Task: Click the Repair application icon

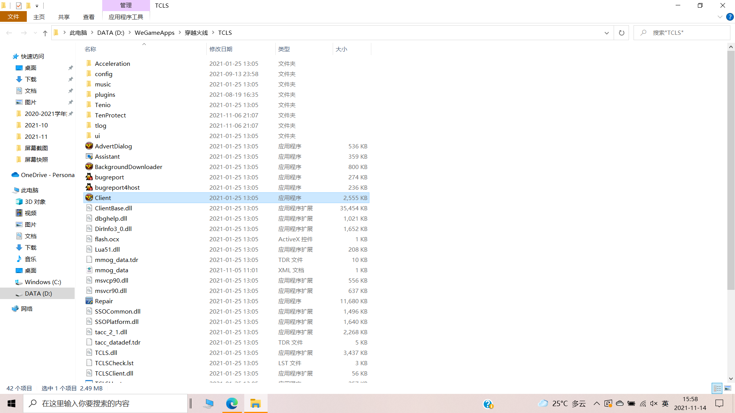Action: (89, 301)
